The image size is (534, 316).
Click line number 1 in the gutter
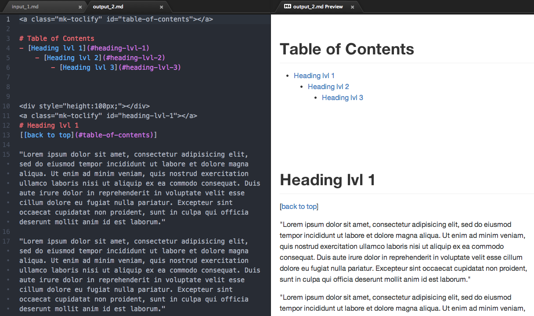[8, 19]
